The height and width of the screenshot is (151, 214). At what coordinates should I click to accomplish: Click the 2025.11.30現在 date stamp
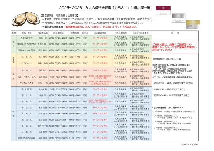click(x=190, y=144)
